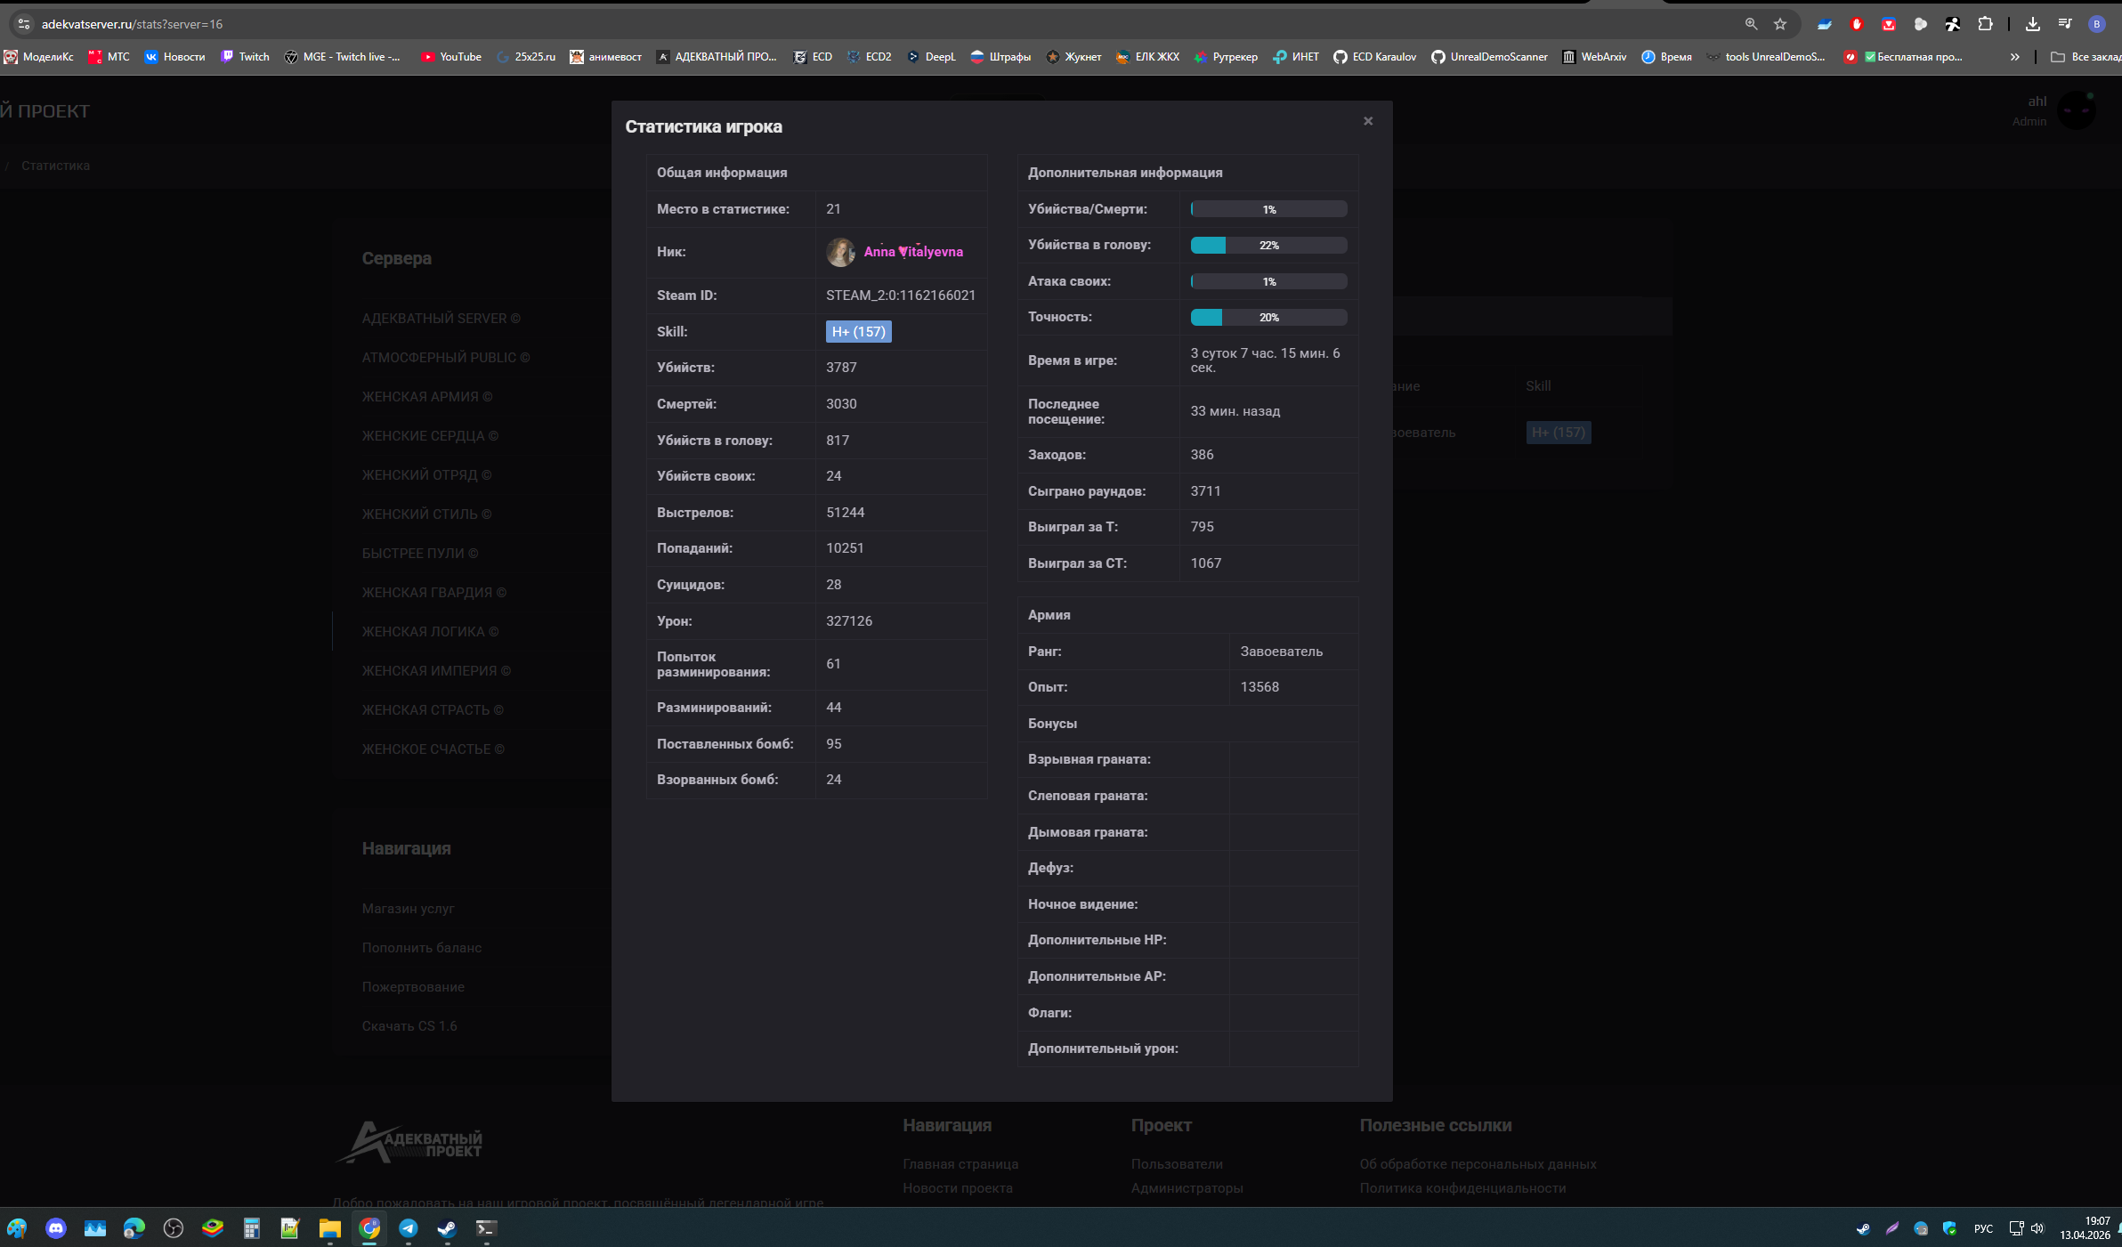Screen dimensions: 2122x1247
Task: Open the DeepL bookmark
Action: 931,57
